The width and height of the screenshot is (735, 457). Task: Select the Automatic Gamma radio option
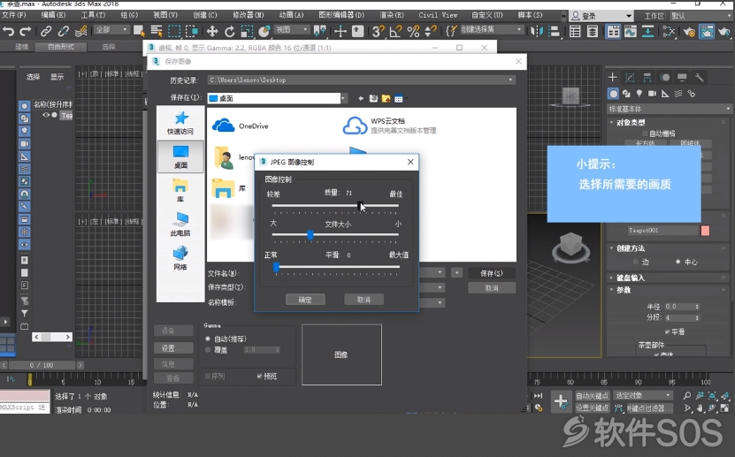tap(208, 339)
